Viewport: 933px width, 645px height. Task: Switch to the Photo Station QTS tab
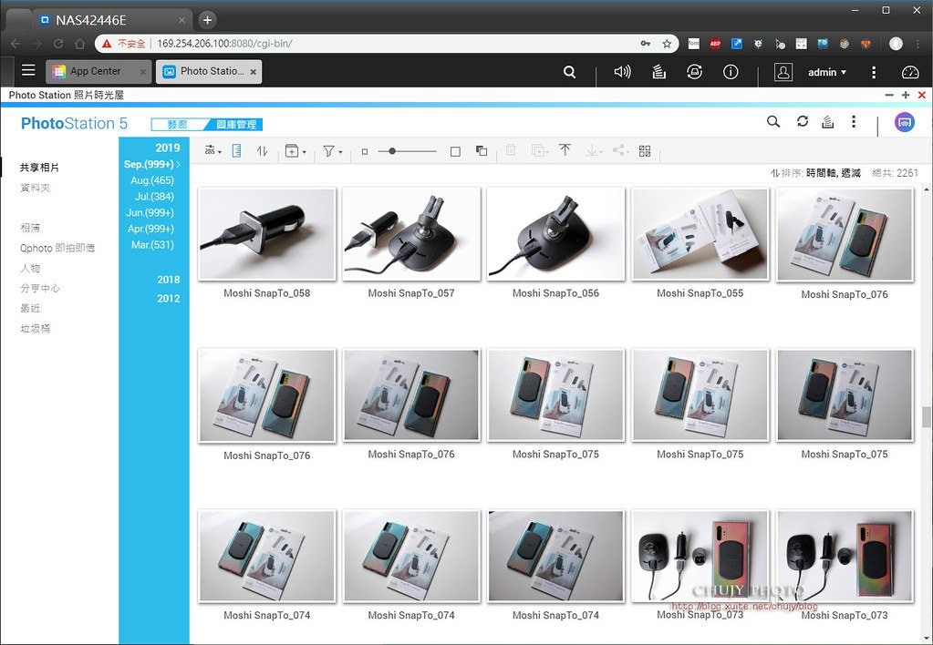click(208, 71)
